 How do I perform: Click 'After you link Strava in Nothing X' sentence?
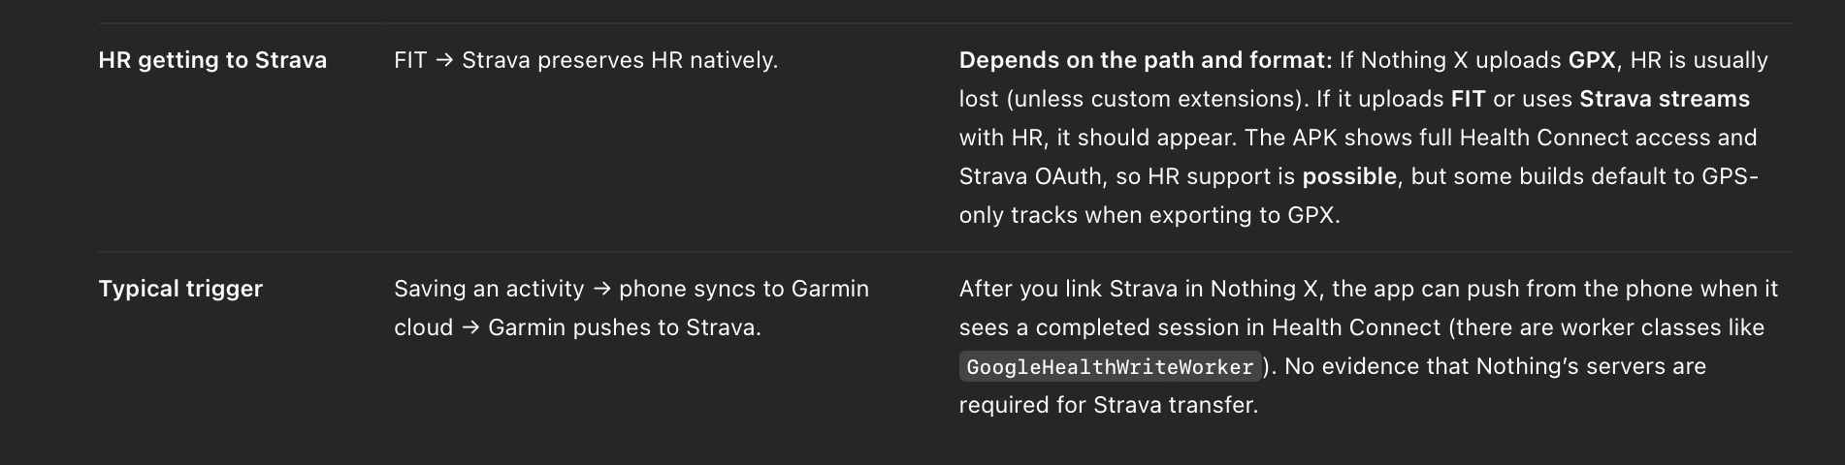pos(1141,289)
